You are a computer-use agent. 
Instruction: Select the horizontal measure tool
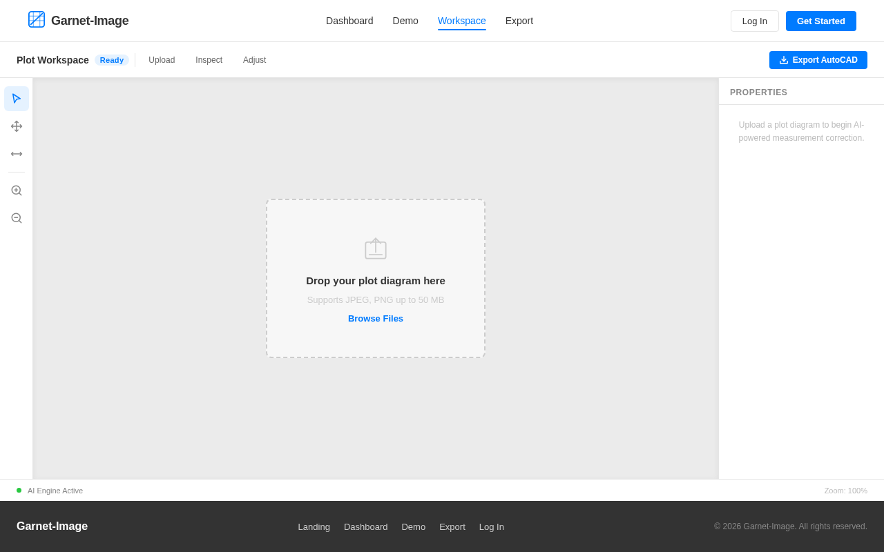[x=17, y=154]
